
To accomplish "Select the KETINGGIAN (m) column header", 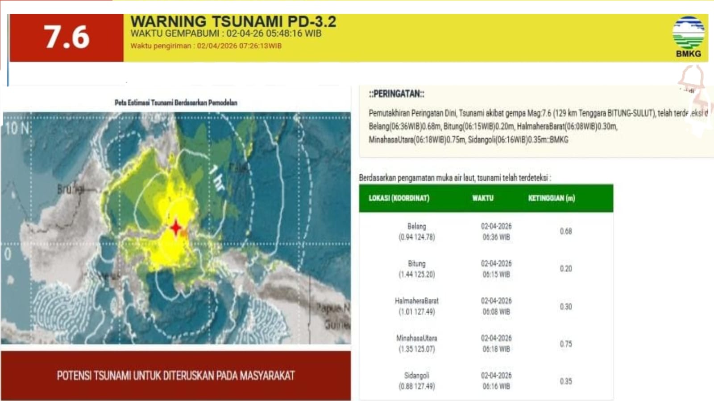I will [x=552, y=198].
